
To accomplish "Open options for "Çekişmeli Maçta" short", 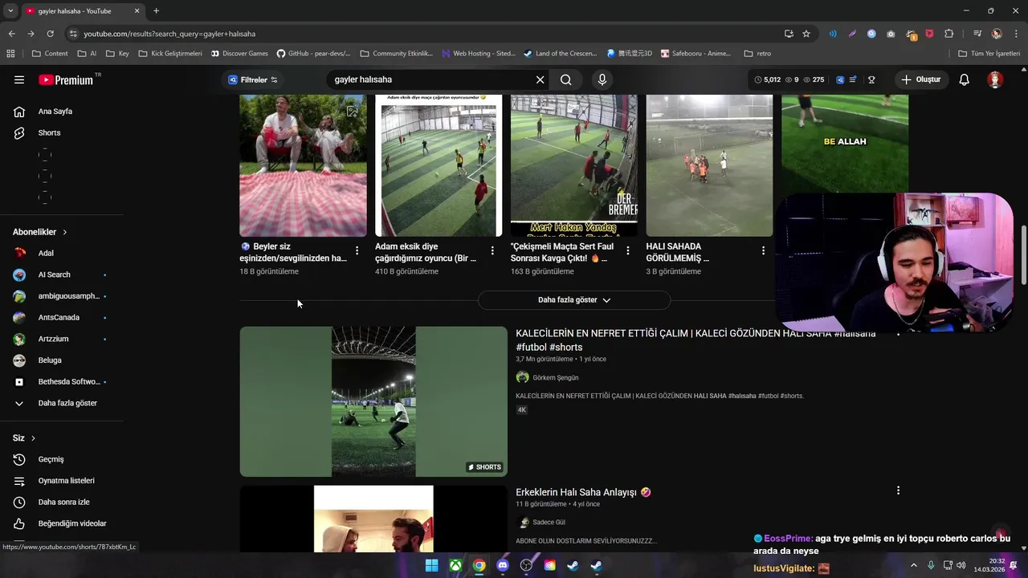I will 628,251.
